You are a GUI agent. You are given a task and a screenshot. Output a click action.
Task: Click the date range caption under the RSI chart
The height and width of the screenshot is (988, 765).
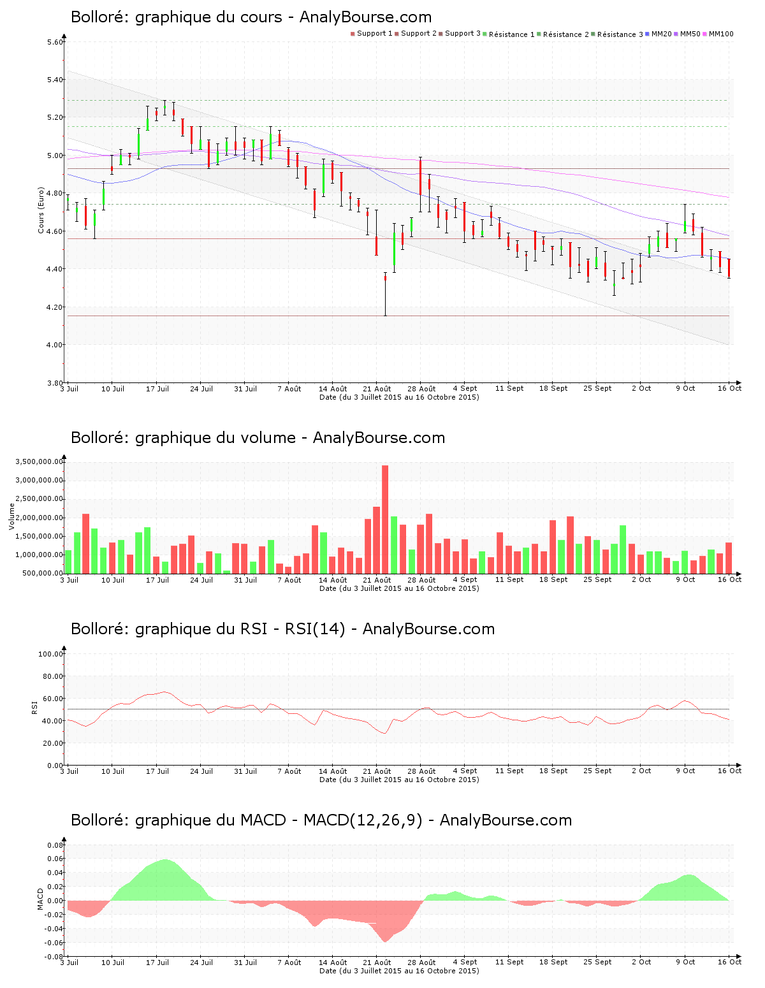pos(399,780)
